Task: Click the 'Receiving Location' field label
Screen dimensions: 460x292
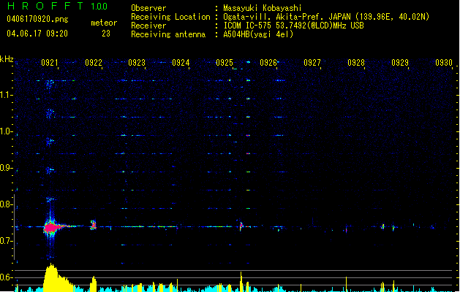Action: coord(170,17)
